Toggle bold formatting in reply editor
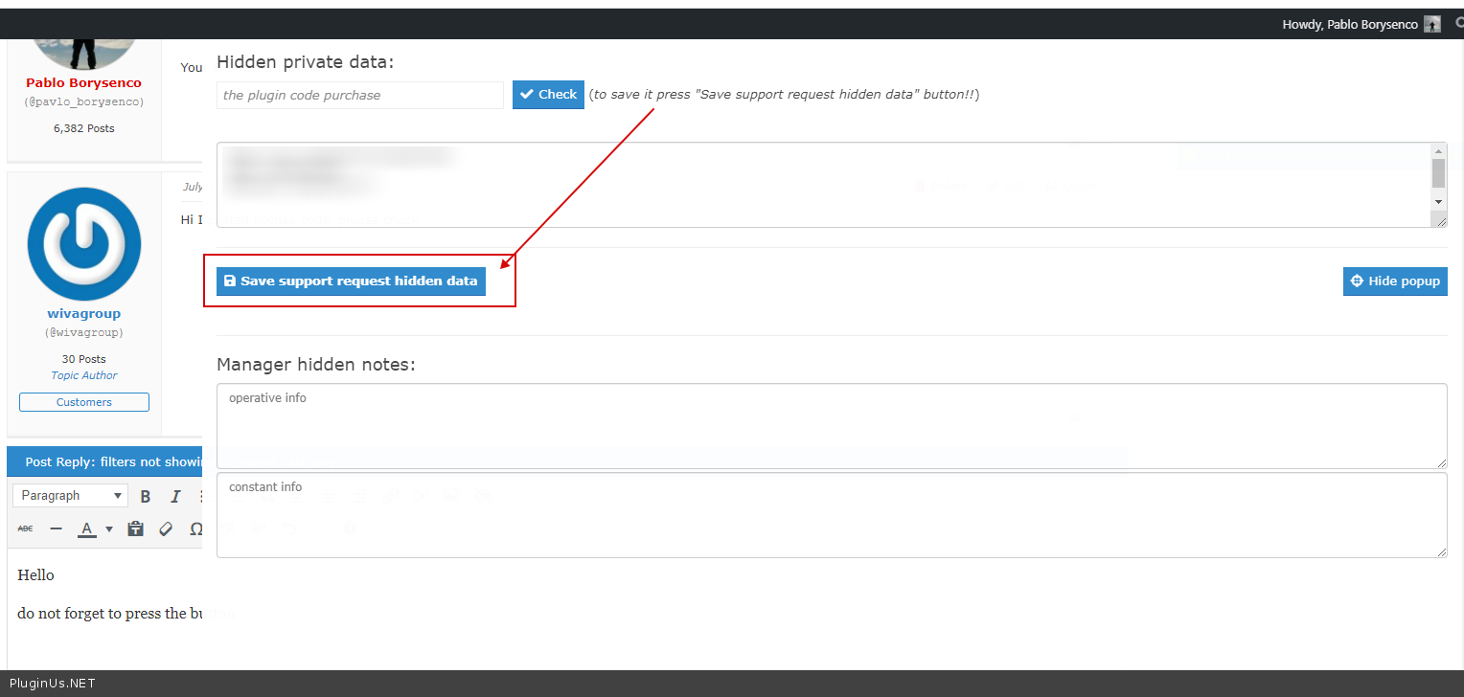 point(146,496)
